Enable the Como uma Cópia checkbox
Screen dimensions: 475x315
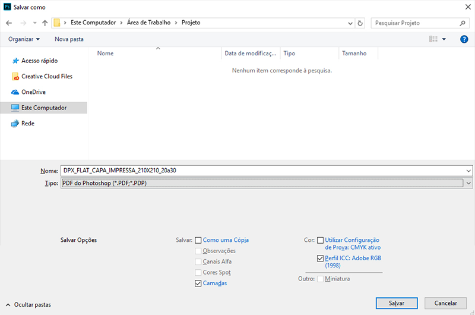tap(198, 240)
